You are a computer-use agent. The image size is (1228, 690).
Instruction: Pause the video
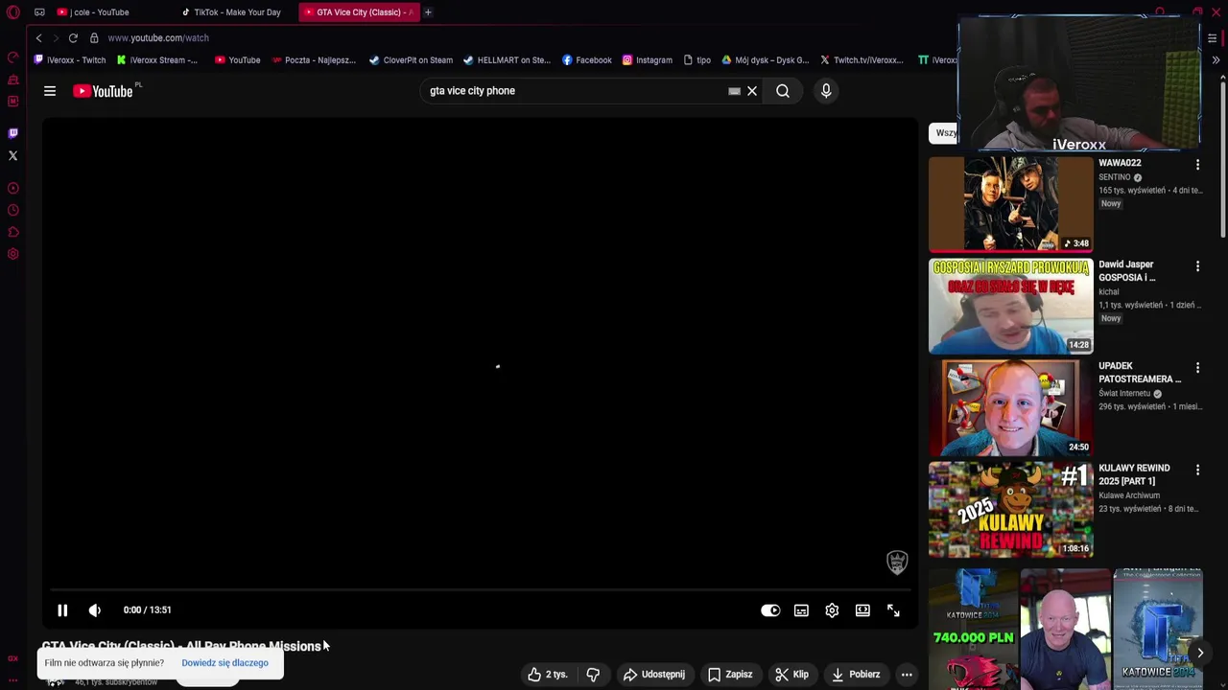(x=62, y=609)
